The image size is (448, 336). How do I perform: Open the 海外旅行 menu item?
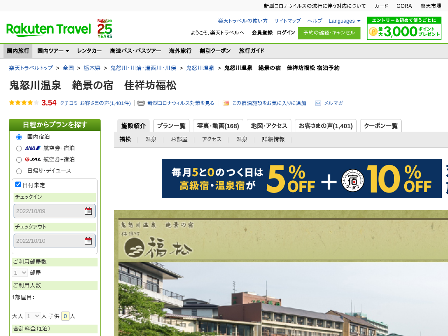180,51
